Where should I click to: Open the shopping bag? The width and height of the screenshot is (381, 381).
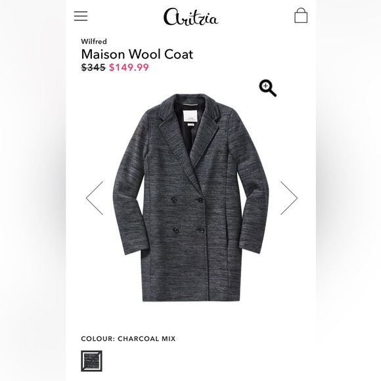click(x=301, y=15)
